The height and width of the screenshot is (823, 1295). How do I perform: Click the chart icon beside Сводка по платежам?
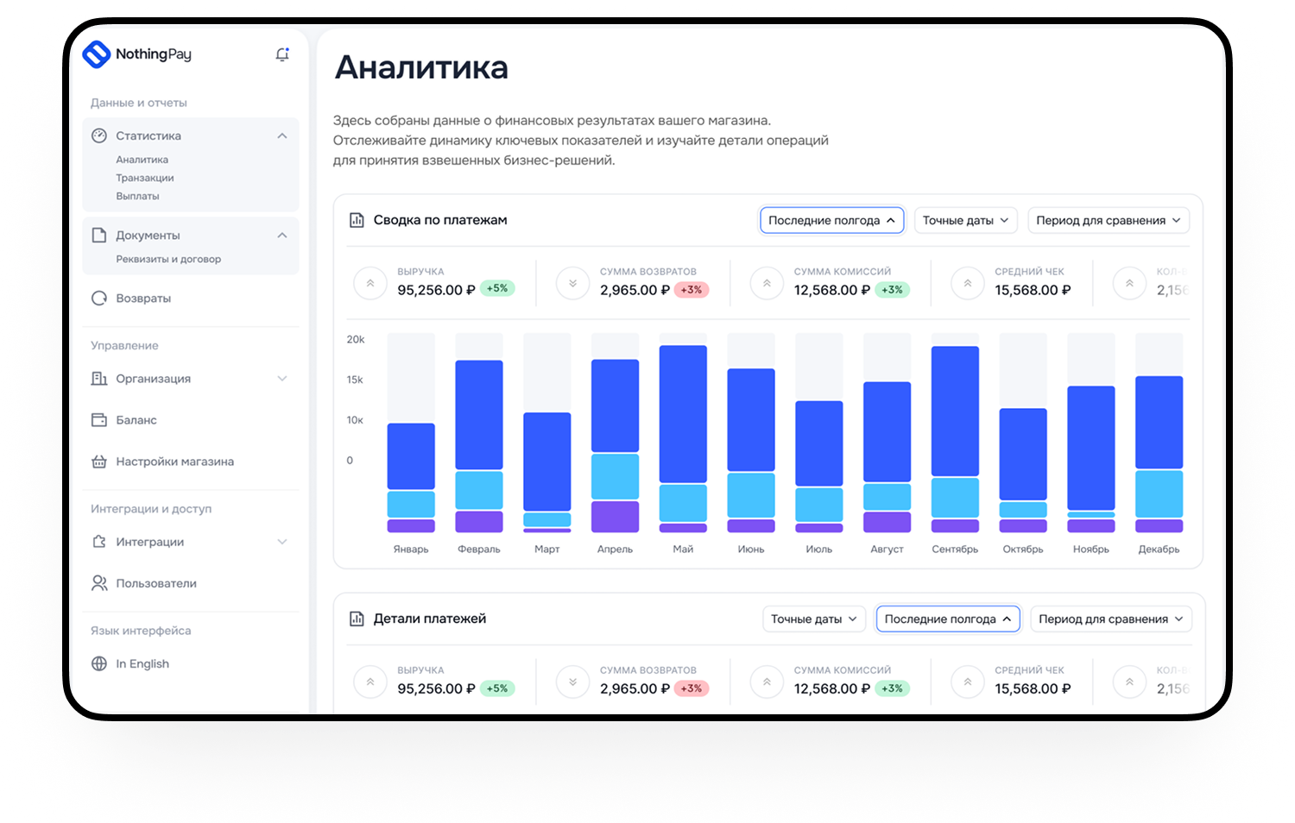[x=357, y=220]
